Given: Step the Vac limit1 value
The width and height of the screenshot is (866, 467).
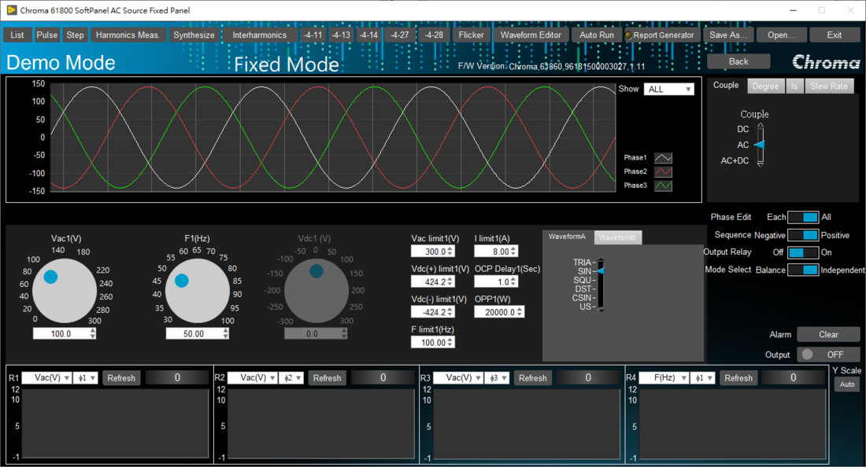Looking at the screenshot, I should point(450,252).
